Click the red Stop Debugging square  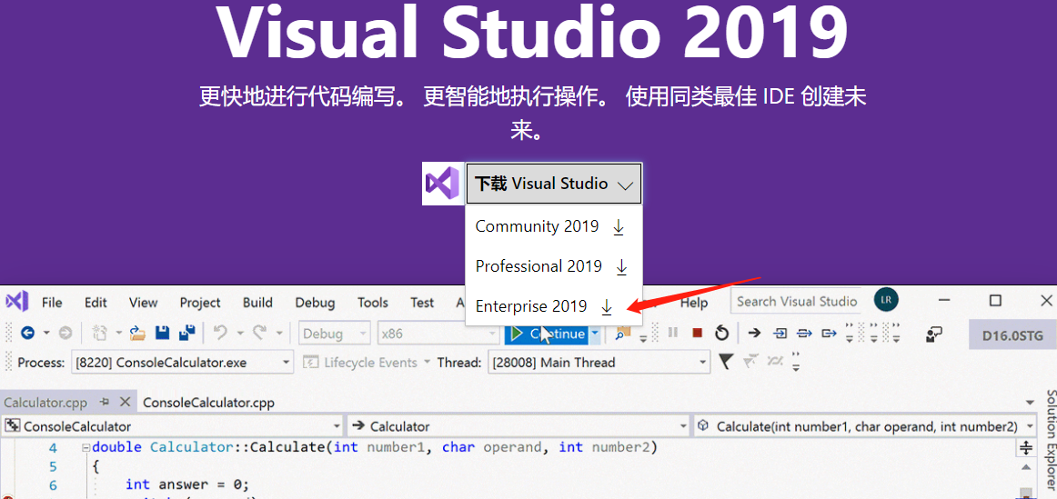click(697, 333)
